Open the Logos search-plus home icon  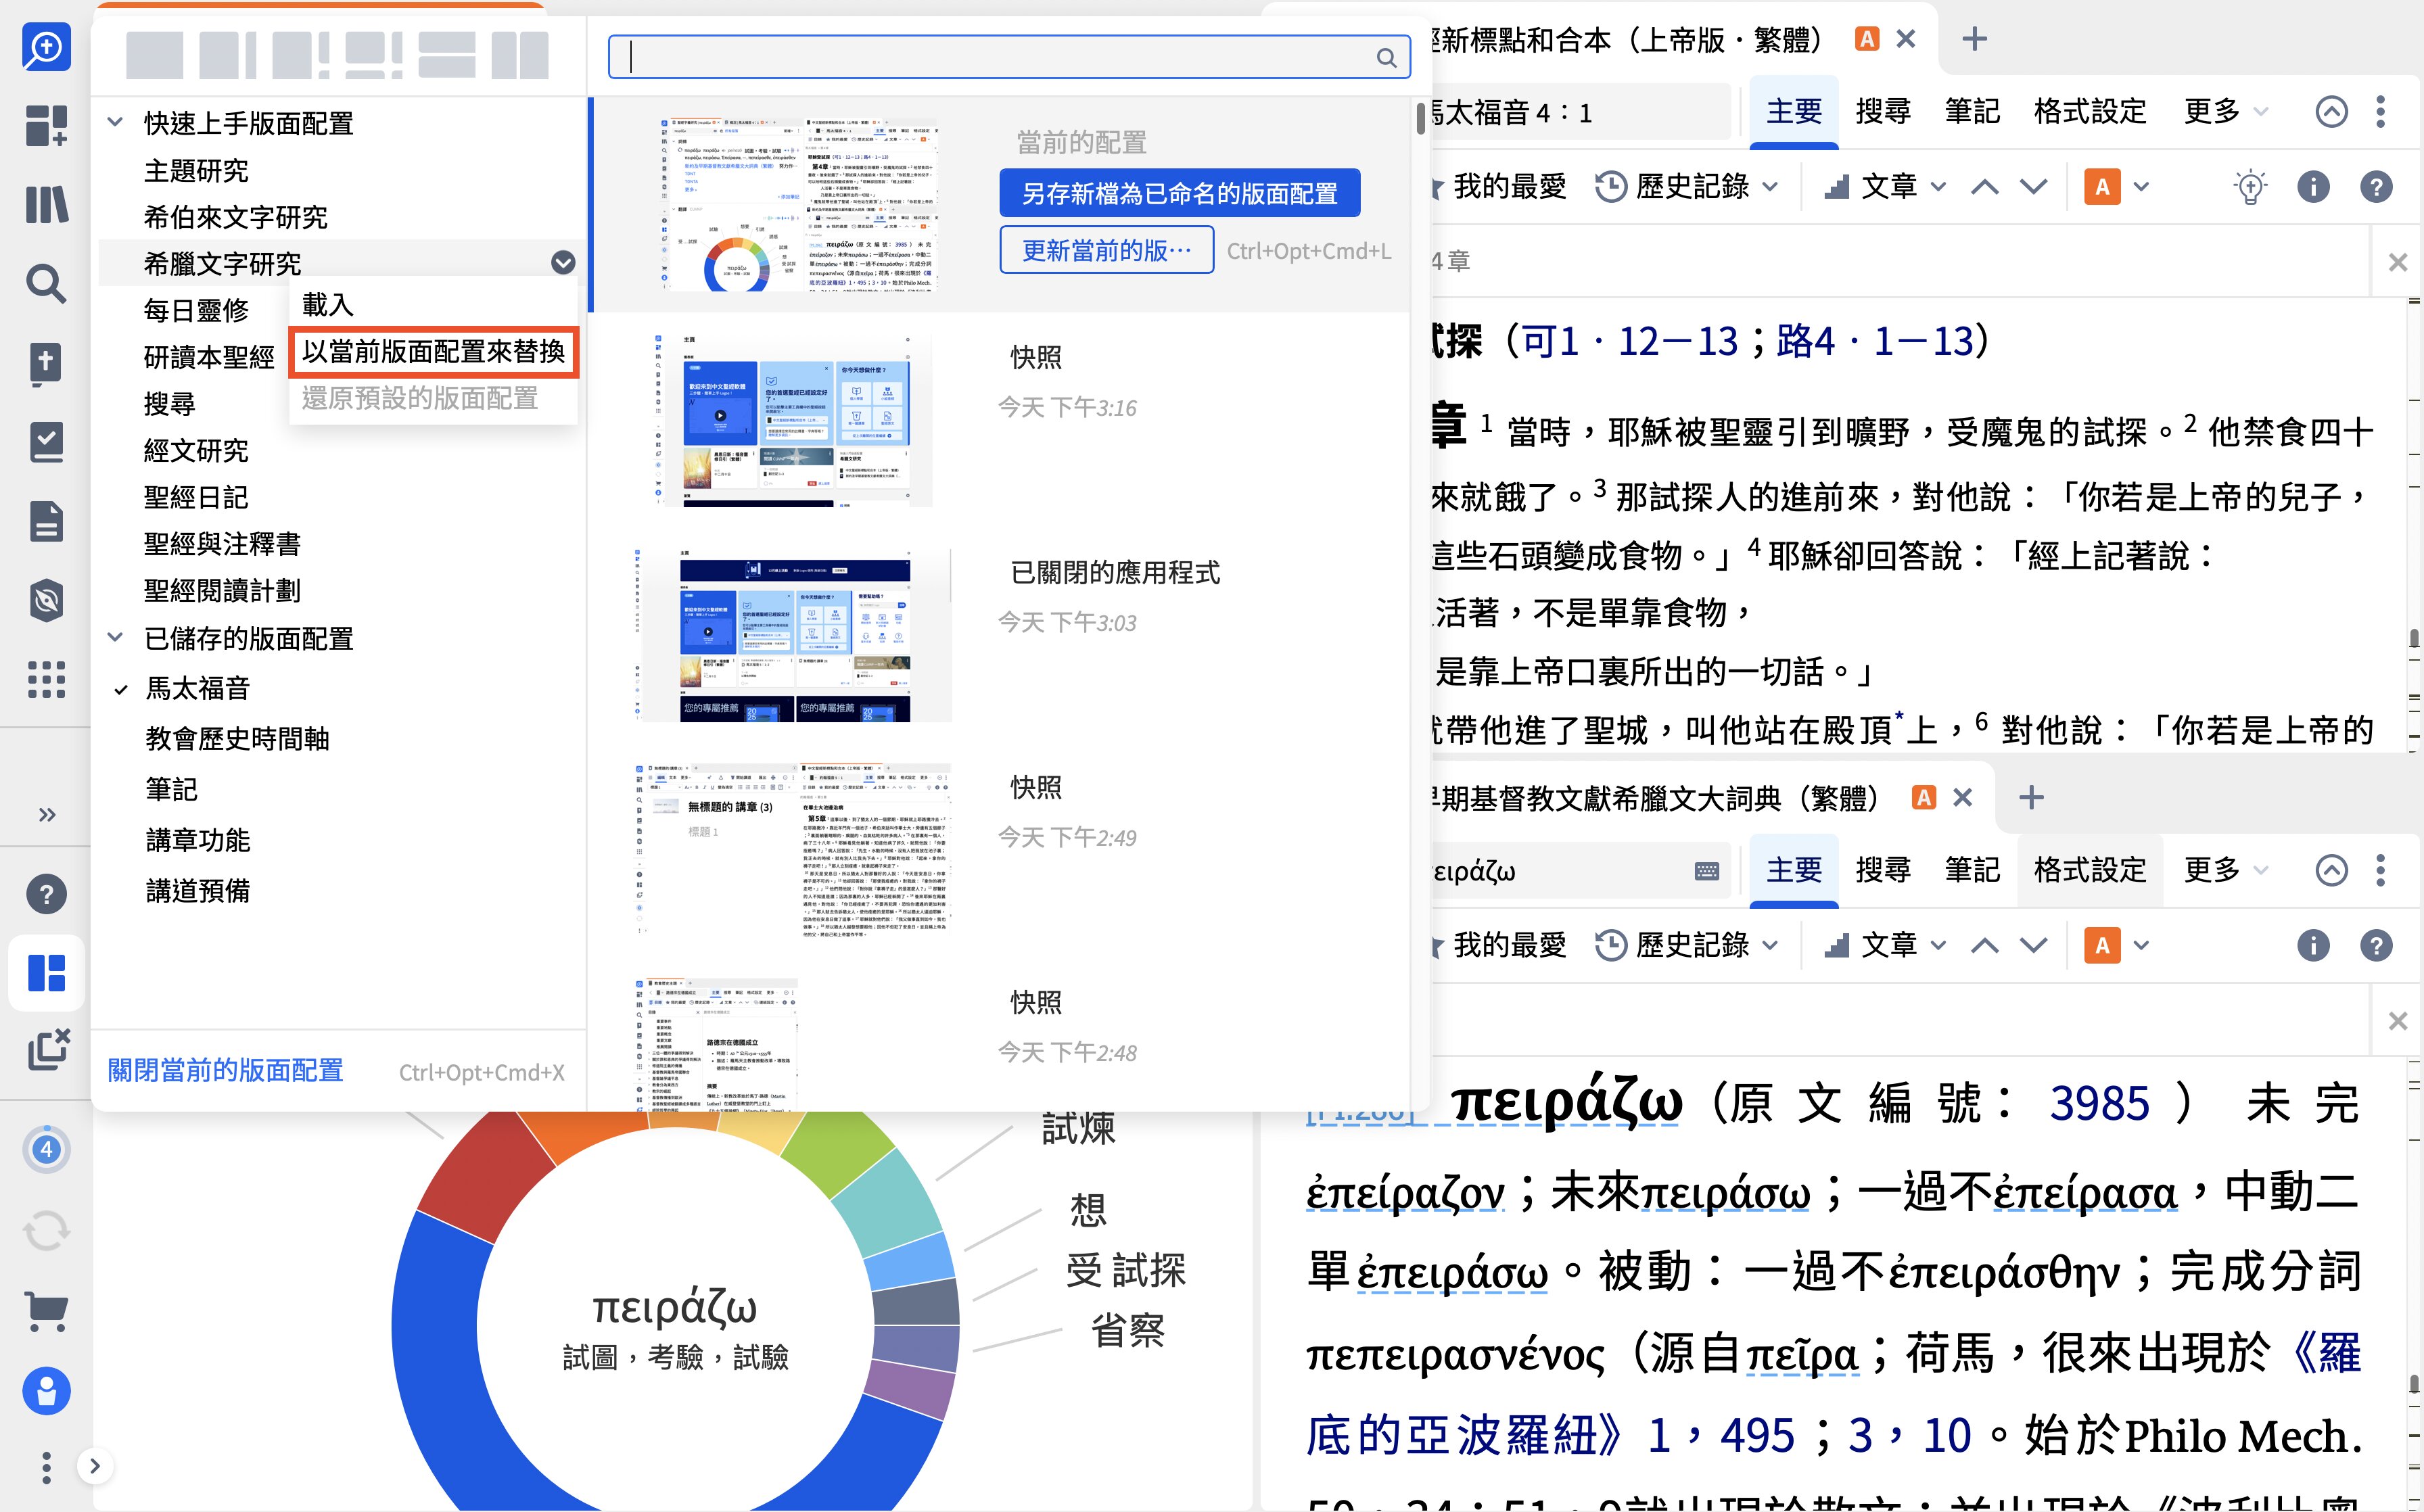46,47
